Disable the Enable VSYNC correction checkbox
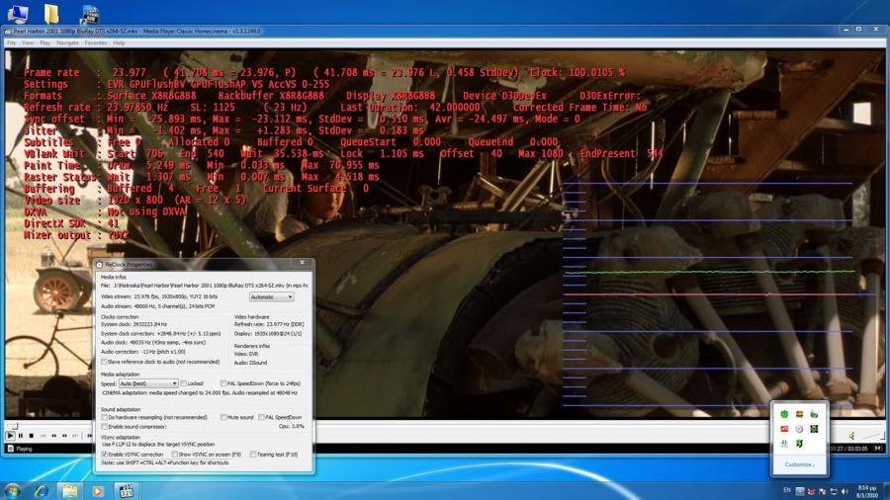This screenshot has height=500, width=890. tap(104, 455)
